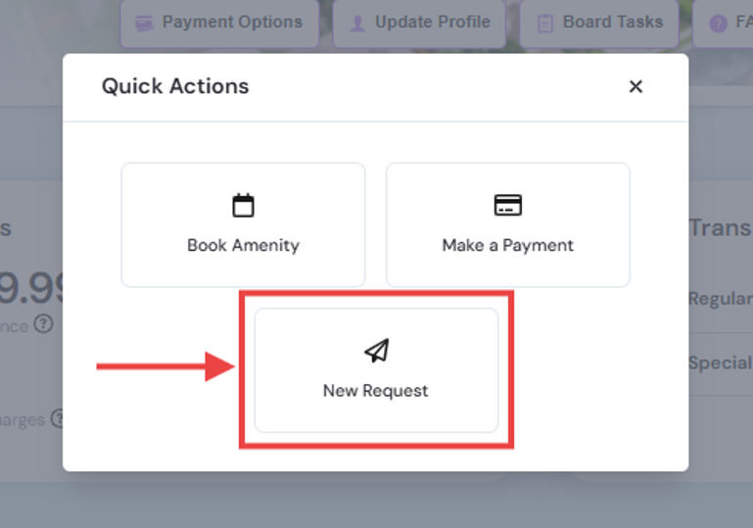Select the New Request card label
The width and height of the screenshot is (753, 528).
coord(376,391)
